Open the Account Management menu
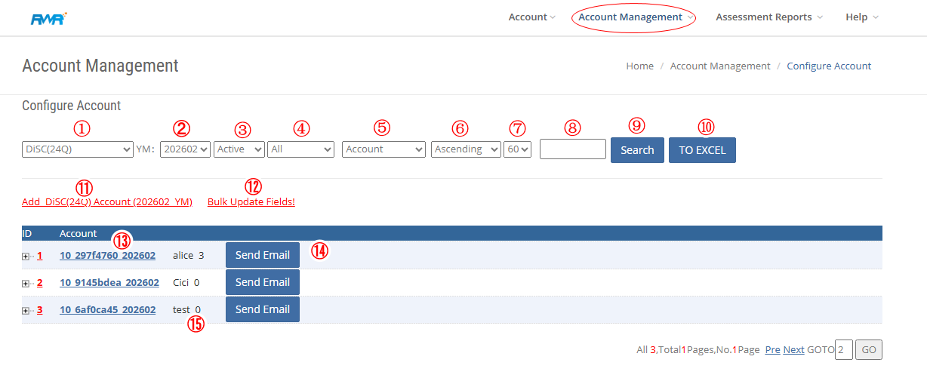Image resolution: width=927 pixels, height=381 pixels. pyautogui.click(x=633, y=17)
